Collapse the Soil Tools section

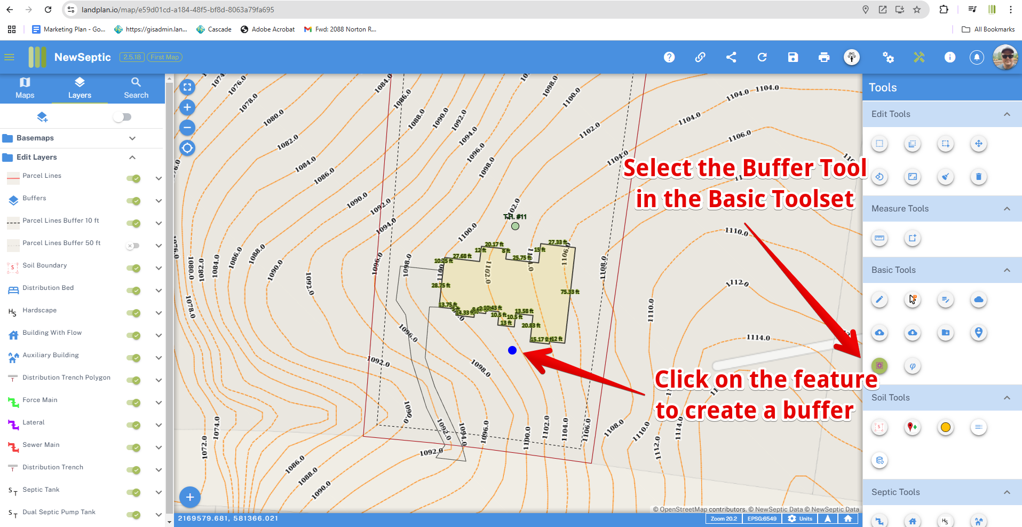point(1007,398)
